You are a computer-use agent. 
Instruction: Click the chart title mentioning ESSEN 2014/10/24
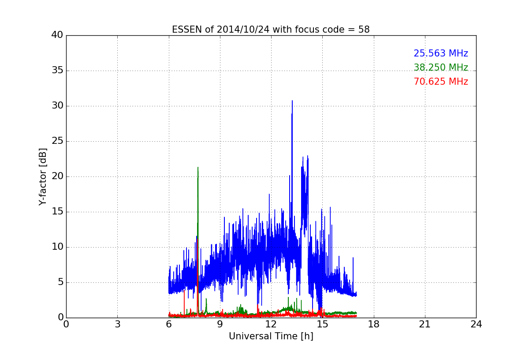pos(271,30)
